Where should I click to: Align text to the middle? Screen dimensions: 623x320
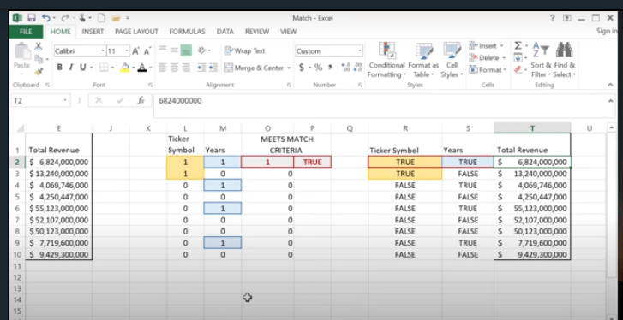pyautogui.click(x=174, y=50)
